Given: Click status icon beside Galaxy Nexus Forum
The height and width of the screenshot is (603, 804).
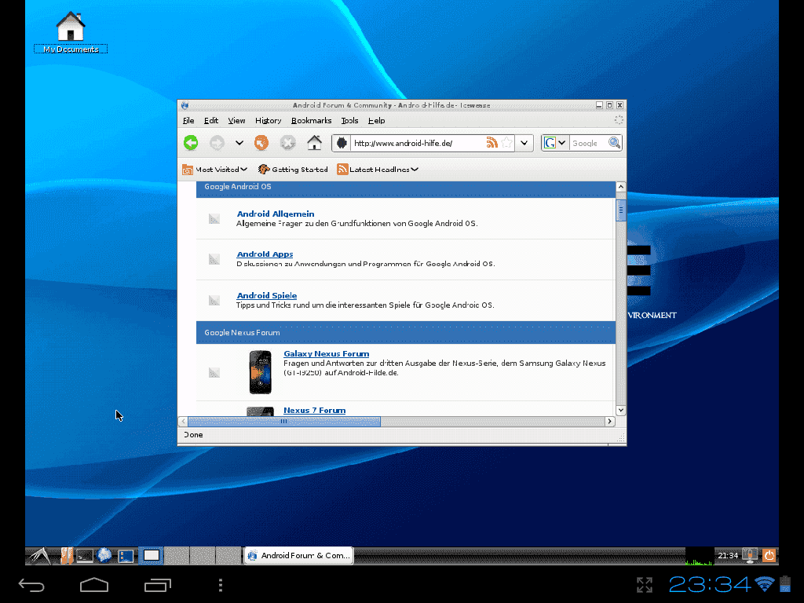Looking at the screenshot, I should click(214, 373).
